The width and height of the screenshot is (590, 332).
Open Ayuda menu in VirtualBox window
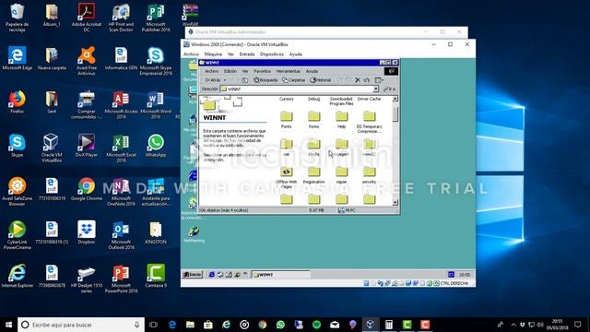pos(296,54)
